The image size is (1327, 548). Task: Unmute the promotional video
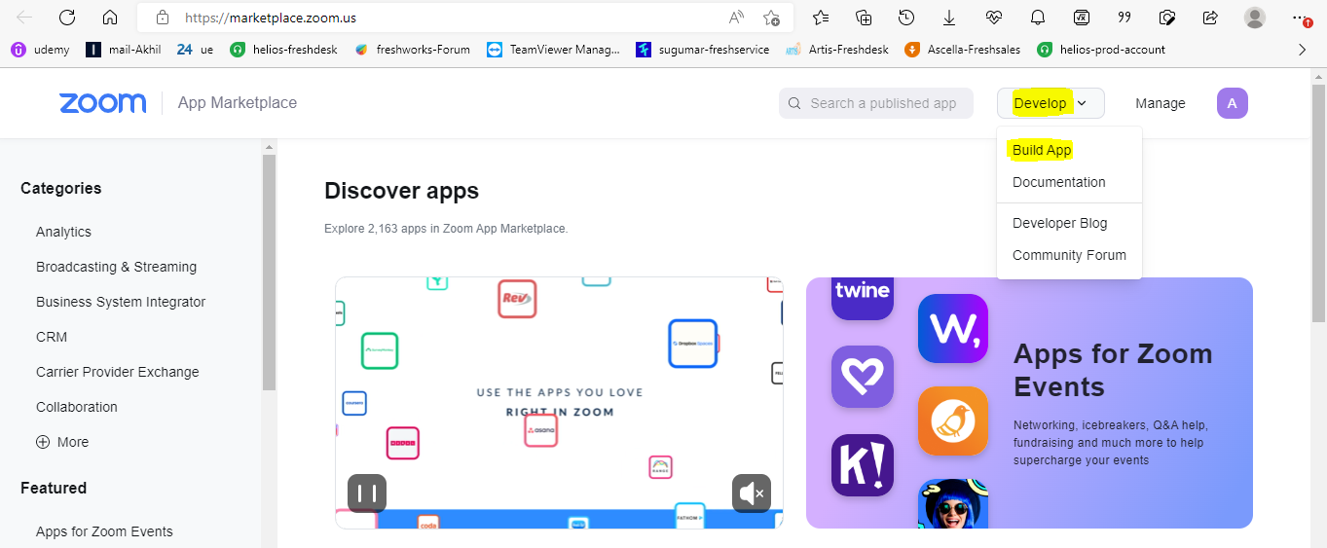(752, 493)
